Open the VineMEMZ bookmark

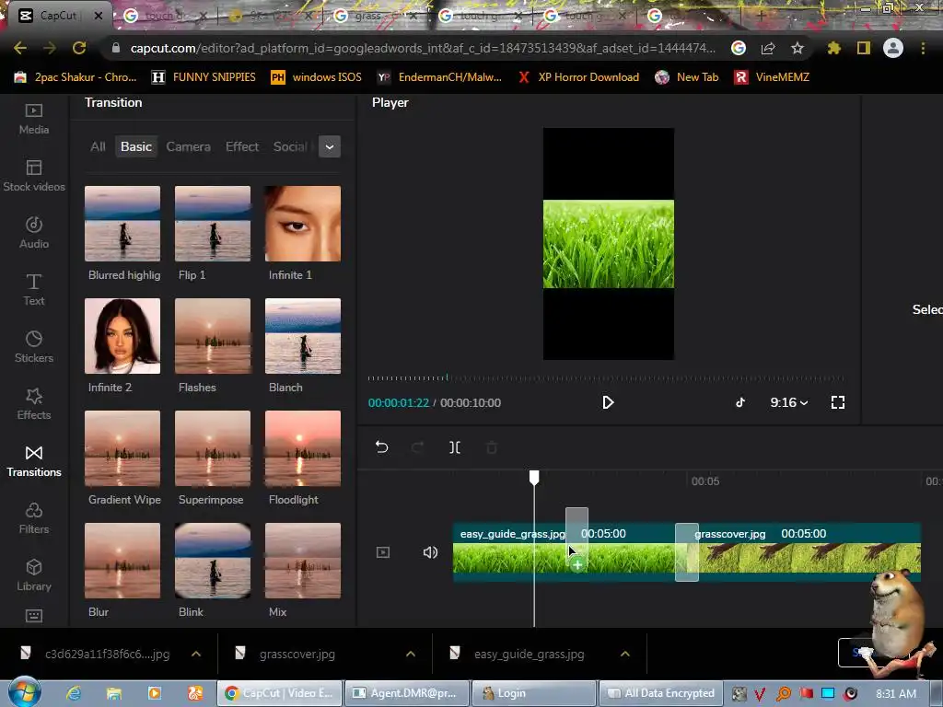click(x=773, y=77)
